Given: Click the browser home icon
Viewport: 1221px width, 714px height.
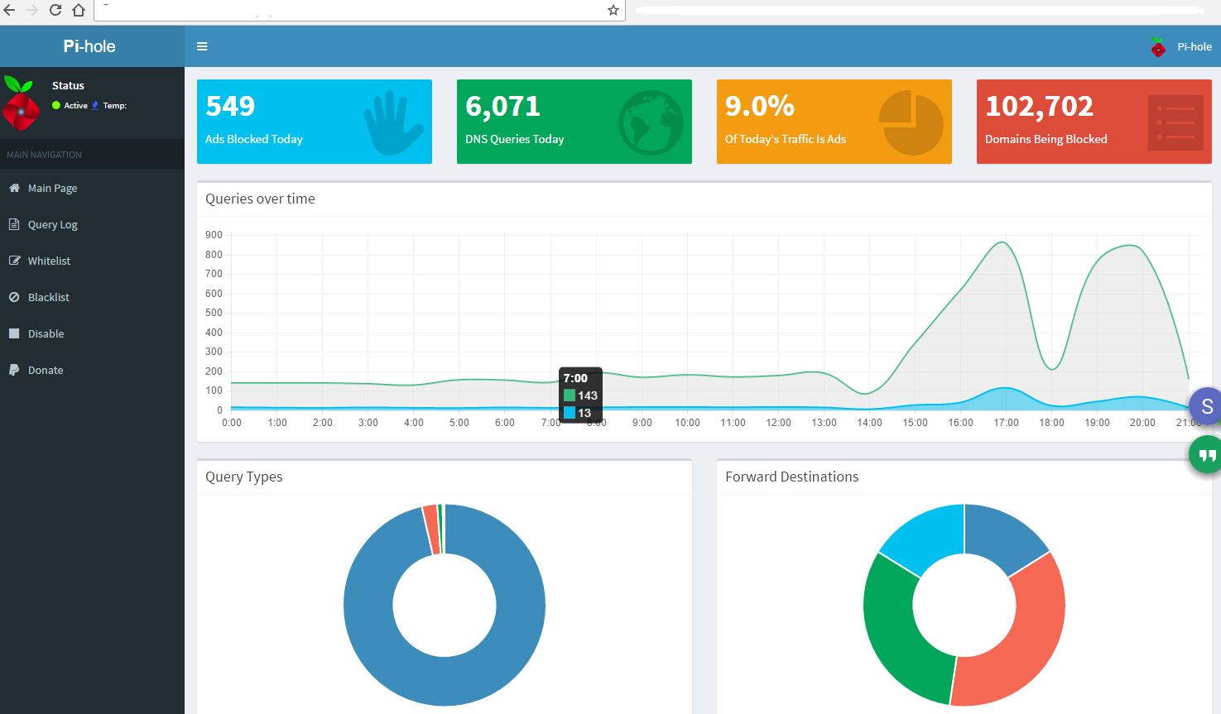Looking at the screenshot, I should [x=79, y=10].
